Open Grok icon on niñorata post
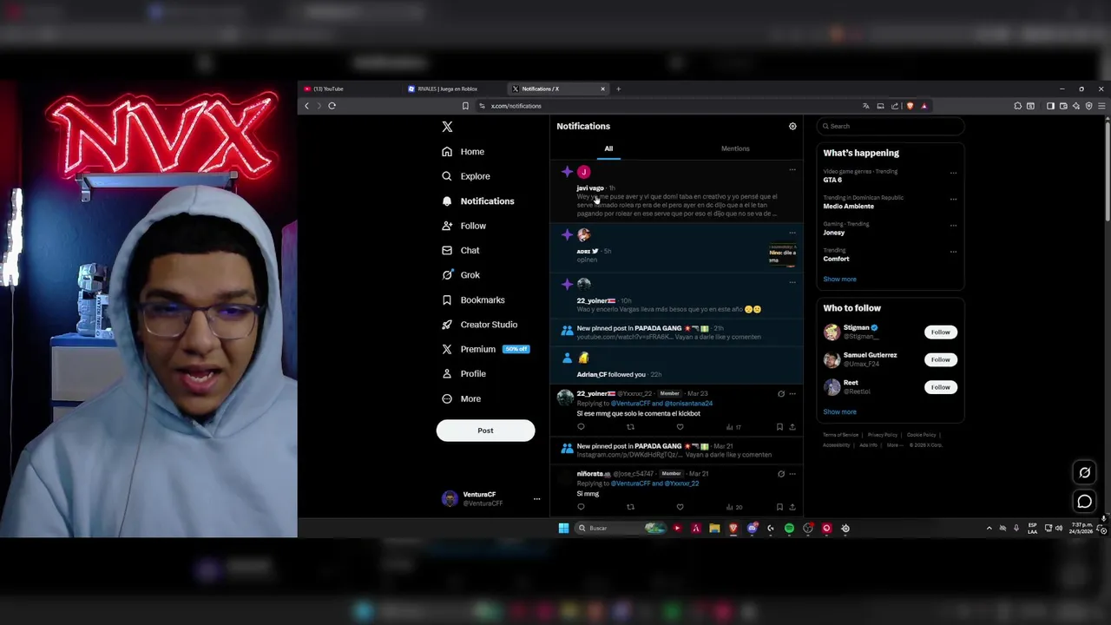The image size is (1111, 625). [780, 474]
